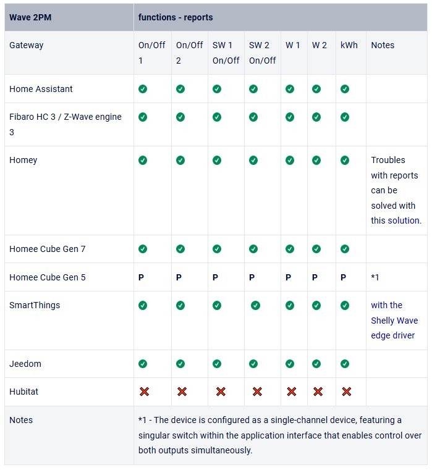Image resolution: width=432 pixels, height=470 pixels.
Task: Click Homee Cube Gen 5 kWh 'P' marker
Action: point(343,277)
